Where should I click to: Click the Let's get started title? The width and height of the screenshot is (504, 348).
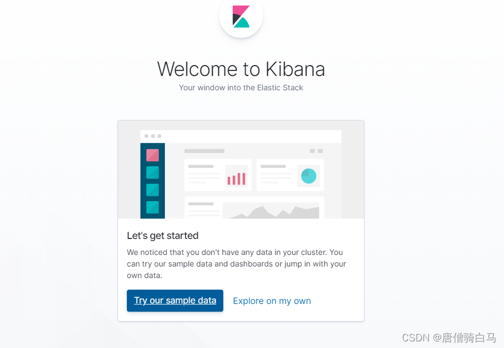(163, 235)
